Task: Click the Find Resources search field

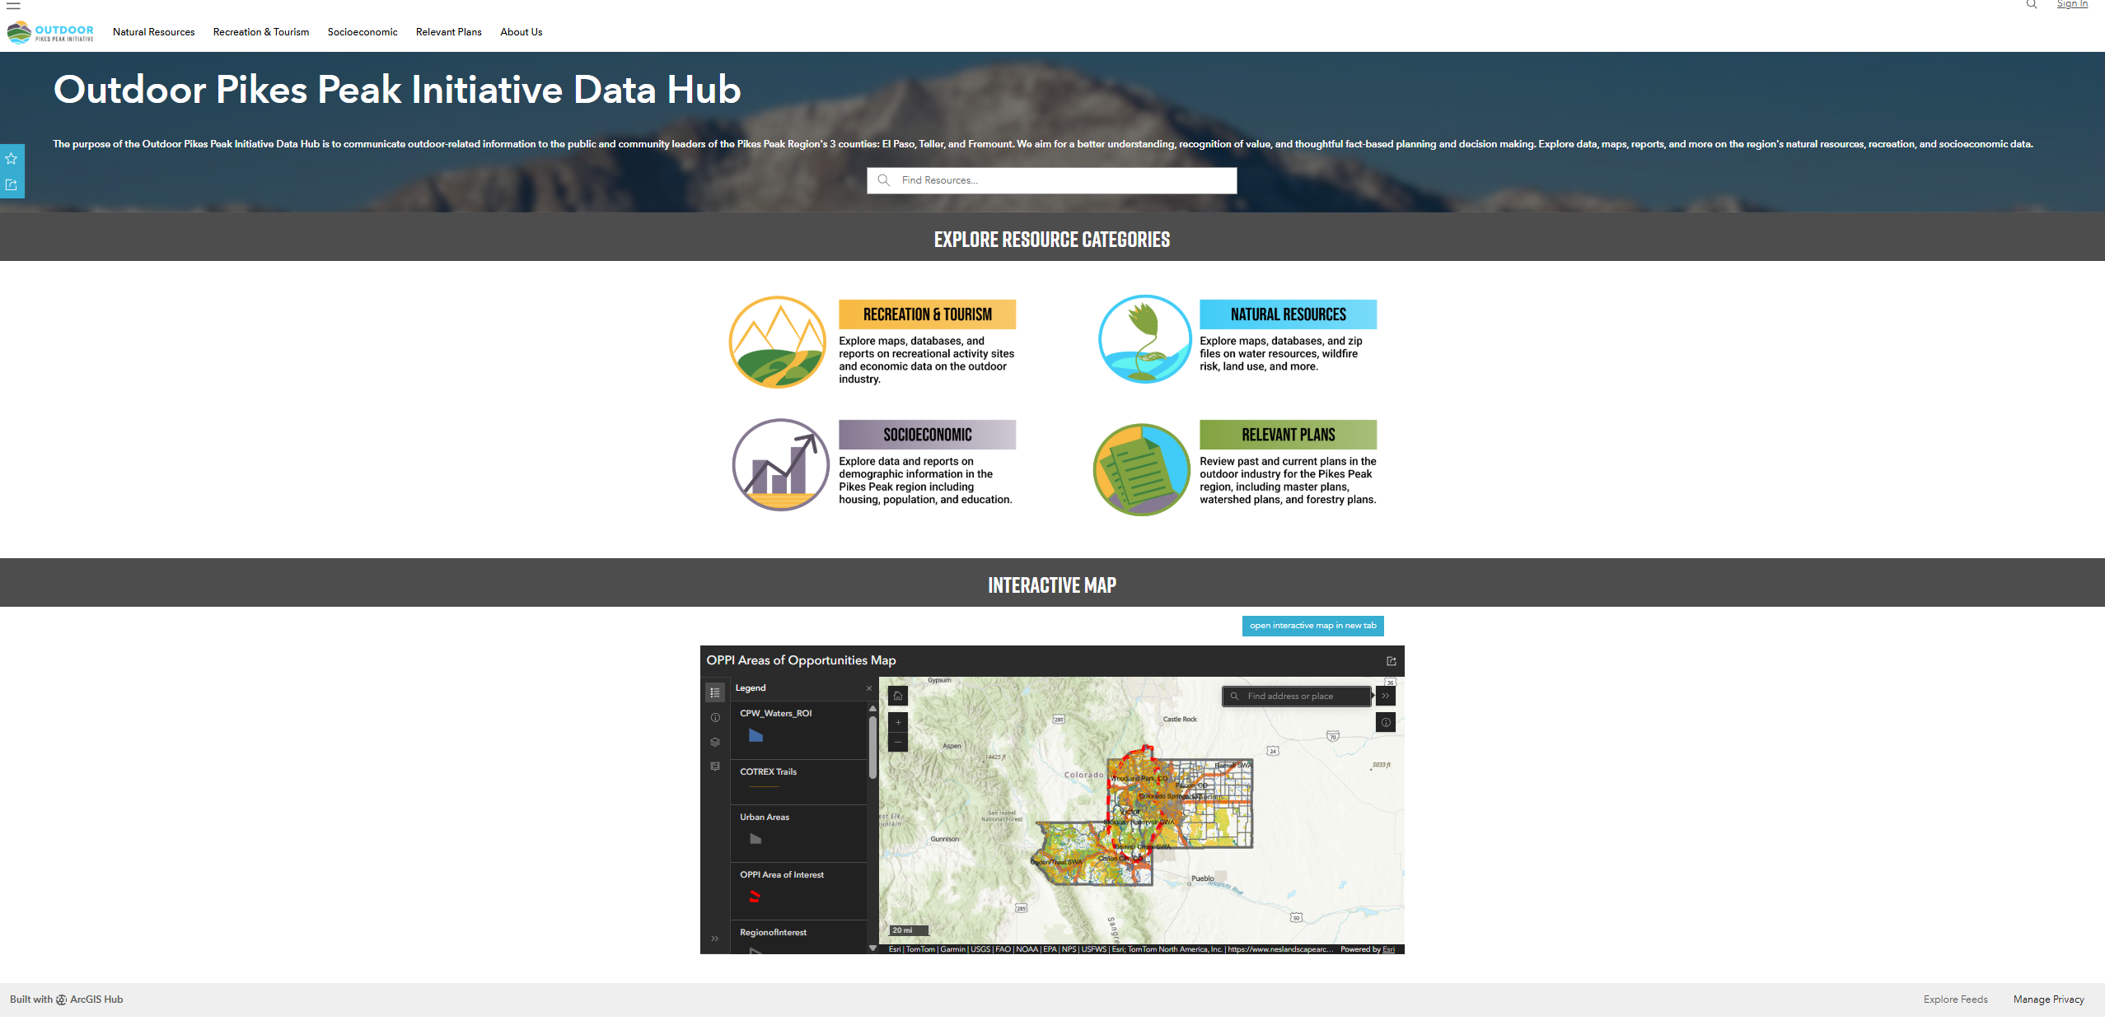Action: click(1052, 180)
